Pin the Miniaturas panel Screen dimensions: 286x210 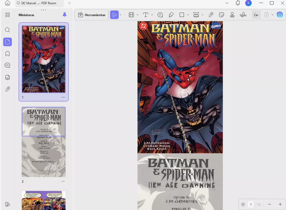(x=64, y=15)
